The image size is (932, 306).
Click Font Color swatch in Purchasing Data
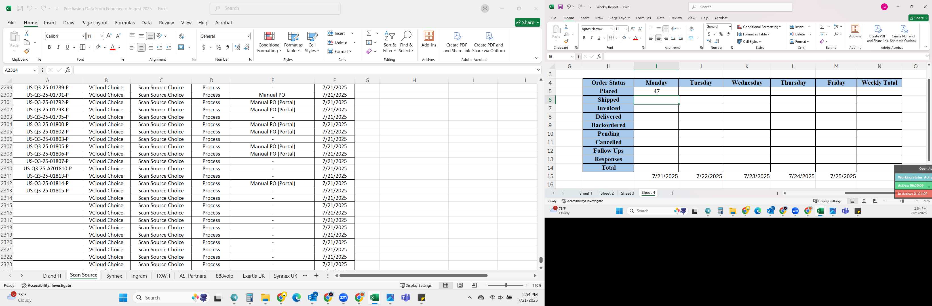click(113, 47)
